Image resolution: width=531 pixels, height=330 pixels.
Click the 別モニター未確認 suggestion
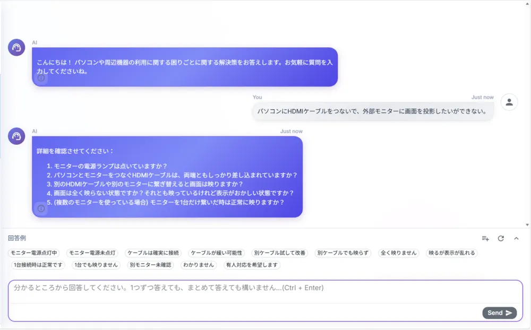tap(150, 265)
